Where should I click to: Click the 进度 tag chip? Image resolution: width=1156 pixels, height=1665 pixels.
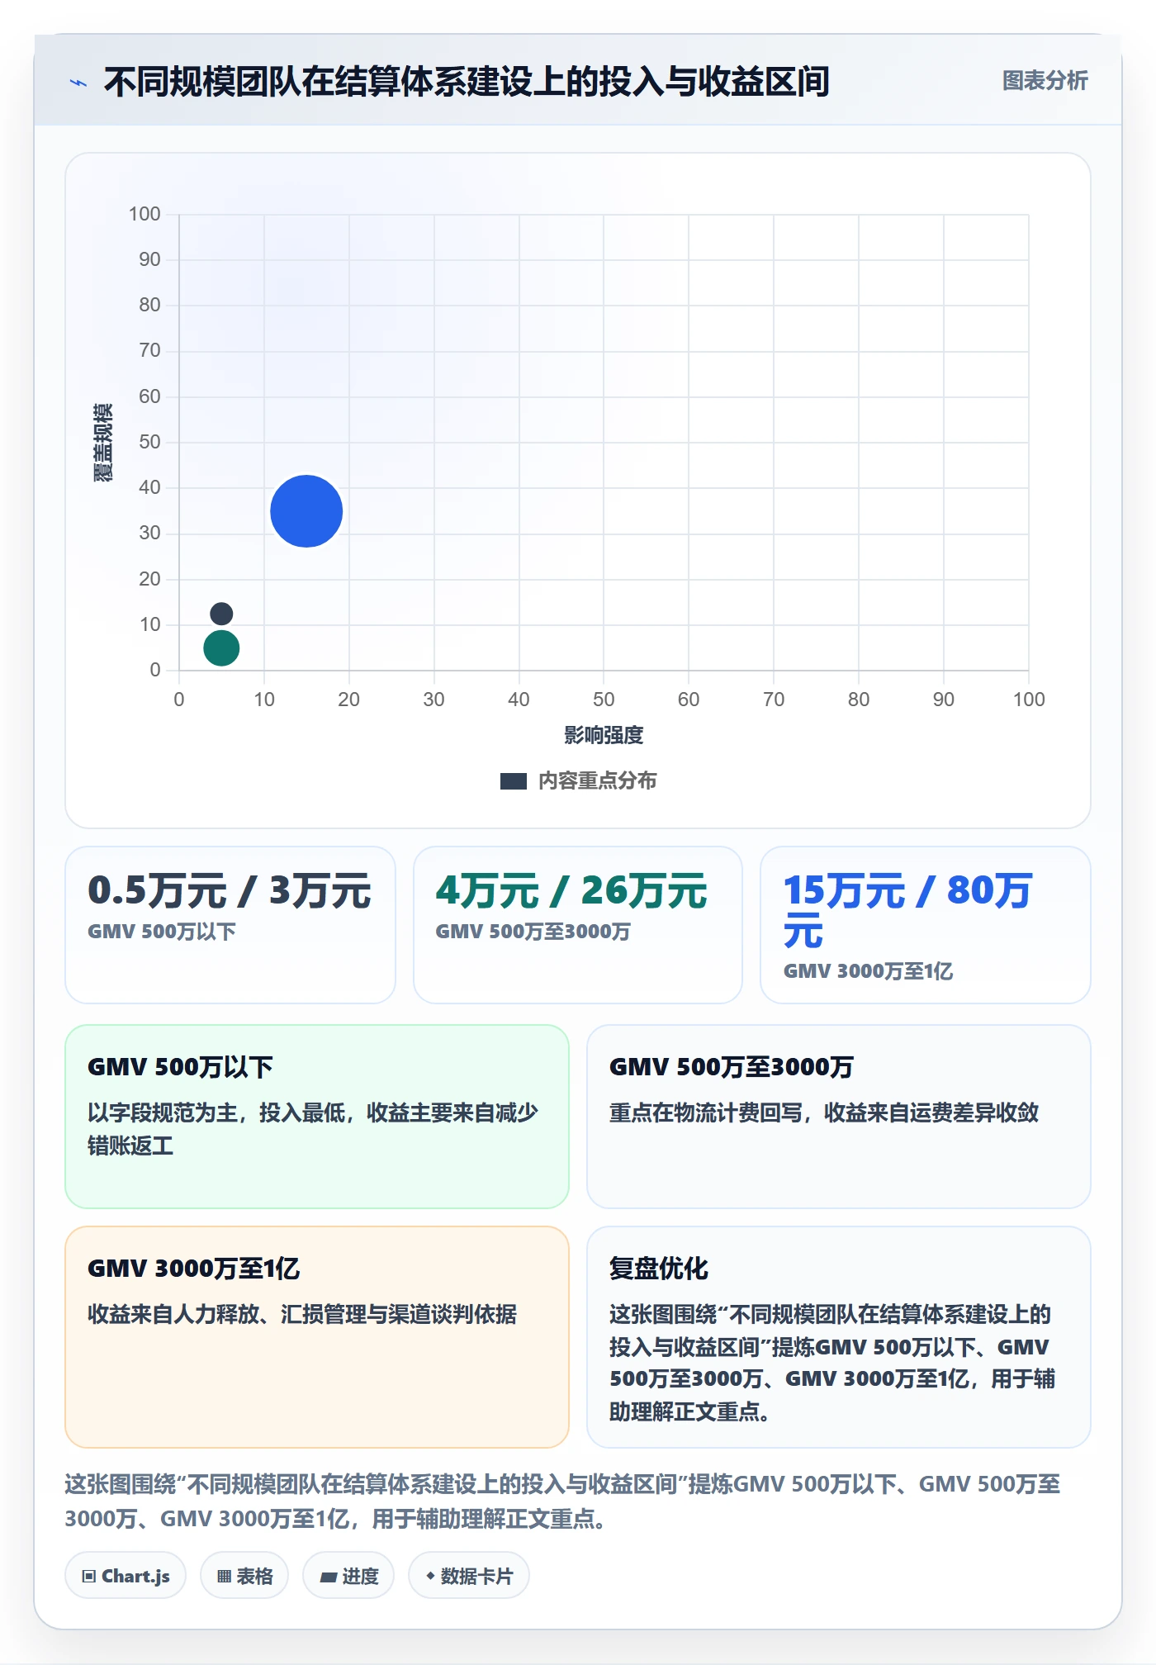[x=348, y=1576]
